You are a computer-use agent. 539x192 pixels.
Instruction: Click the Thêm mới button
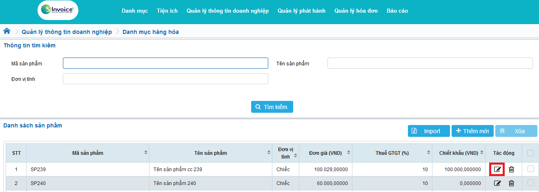click(x=472, y=131)
